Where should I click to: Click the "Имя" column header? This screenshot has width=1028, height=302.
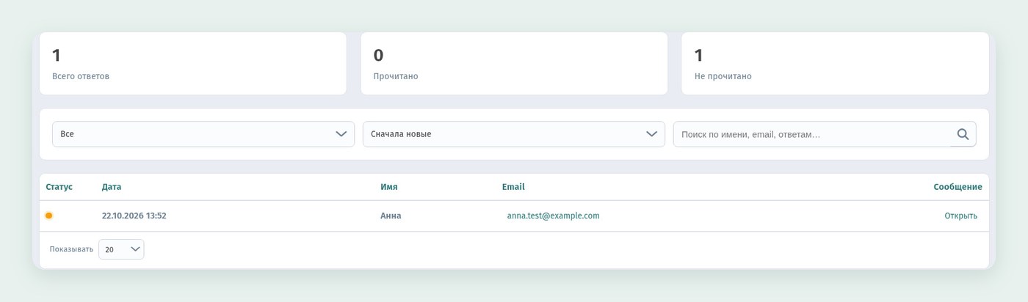(x=389, y=187)
